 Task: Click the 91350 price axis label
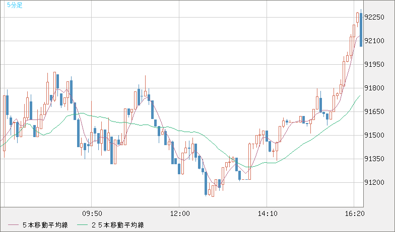point(375,159)
